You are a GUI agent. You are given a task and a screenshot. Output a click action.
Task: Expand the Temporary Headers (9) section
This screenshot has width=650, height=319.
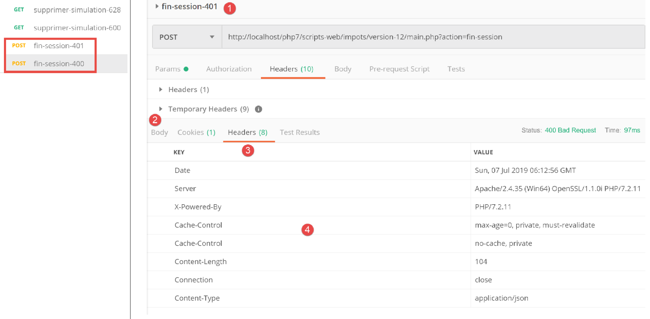(161, 109)
